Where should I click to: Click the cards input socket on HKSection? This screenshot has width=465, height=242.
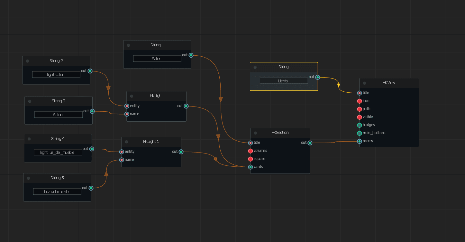[250, 167]
